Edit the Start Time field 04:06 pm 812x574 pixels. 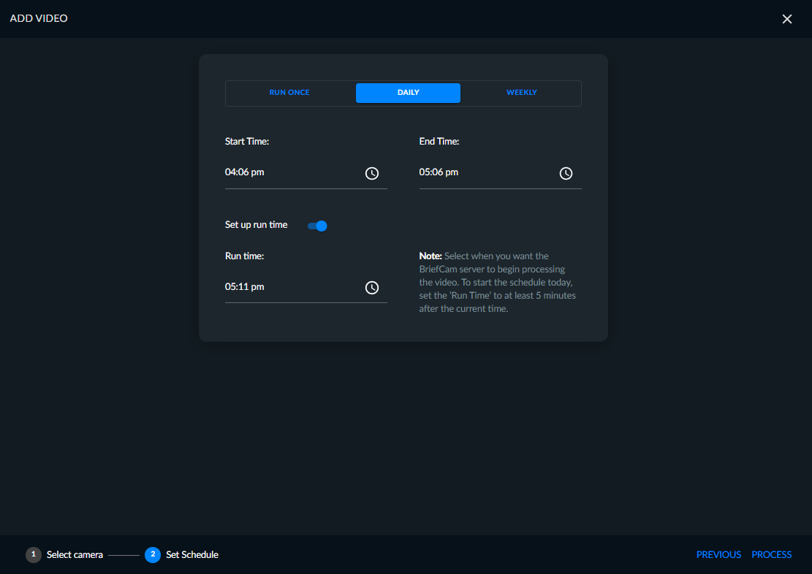[306, 173]
